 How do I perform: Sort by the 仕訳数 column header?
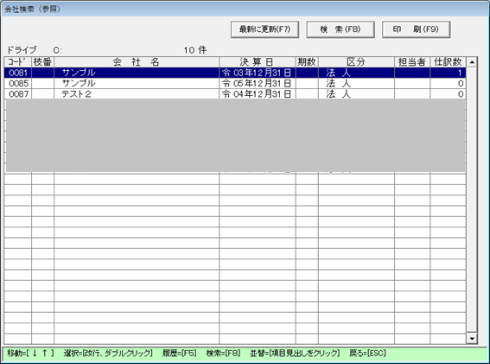pyautogui.click(x=449, y=62)
